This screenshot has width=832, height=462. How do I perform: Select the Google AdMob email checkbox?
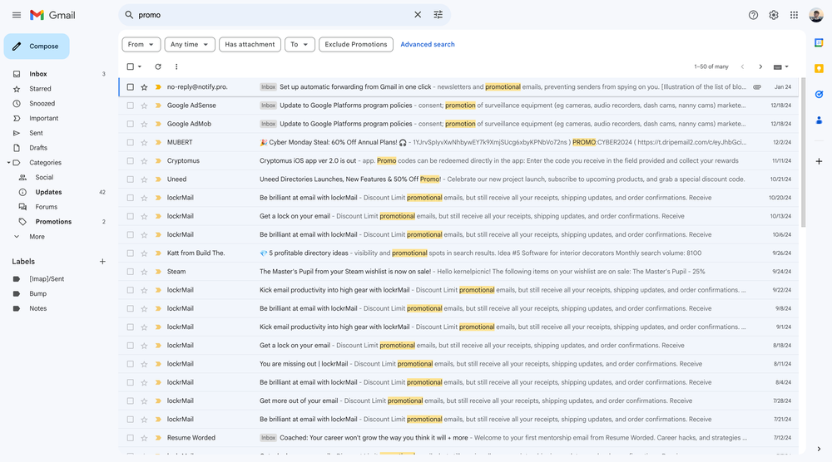(130, 124)
